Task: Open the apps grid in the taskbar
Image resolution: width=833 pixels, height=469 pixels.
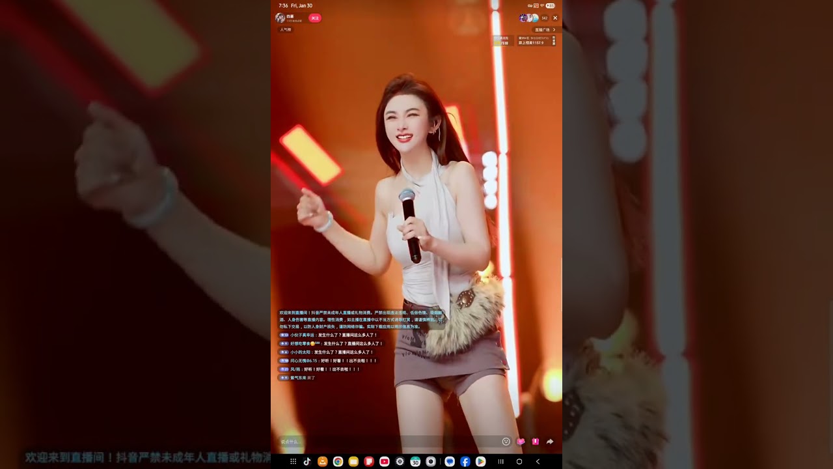Action: pos(294,461)
